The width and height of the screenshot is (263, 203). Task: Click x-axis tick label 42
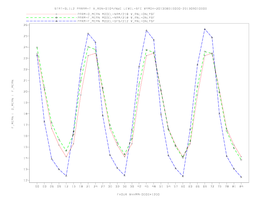click(x=139, y=186)
